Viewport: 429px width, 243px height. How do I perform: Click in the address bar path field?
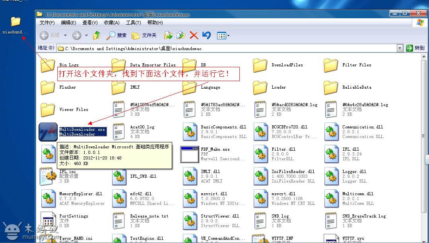tap(227, 49)
